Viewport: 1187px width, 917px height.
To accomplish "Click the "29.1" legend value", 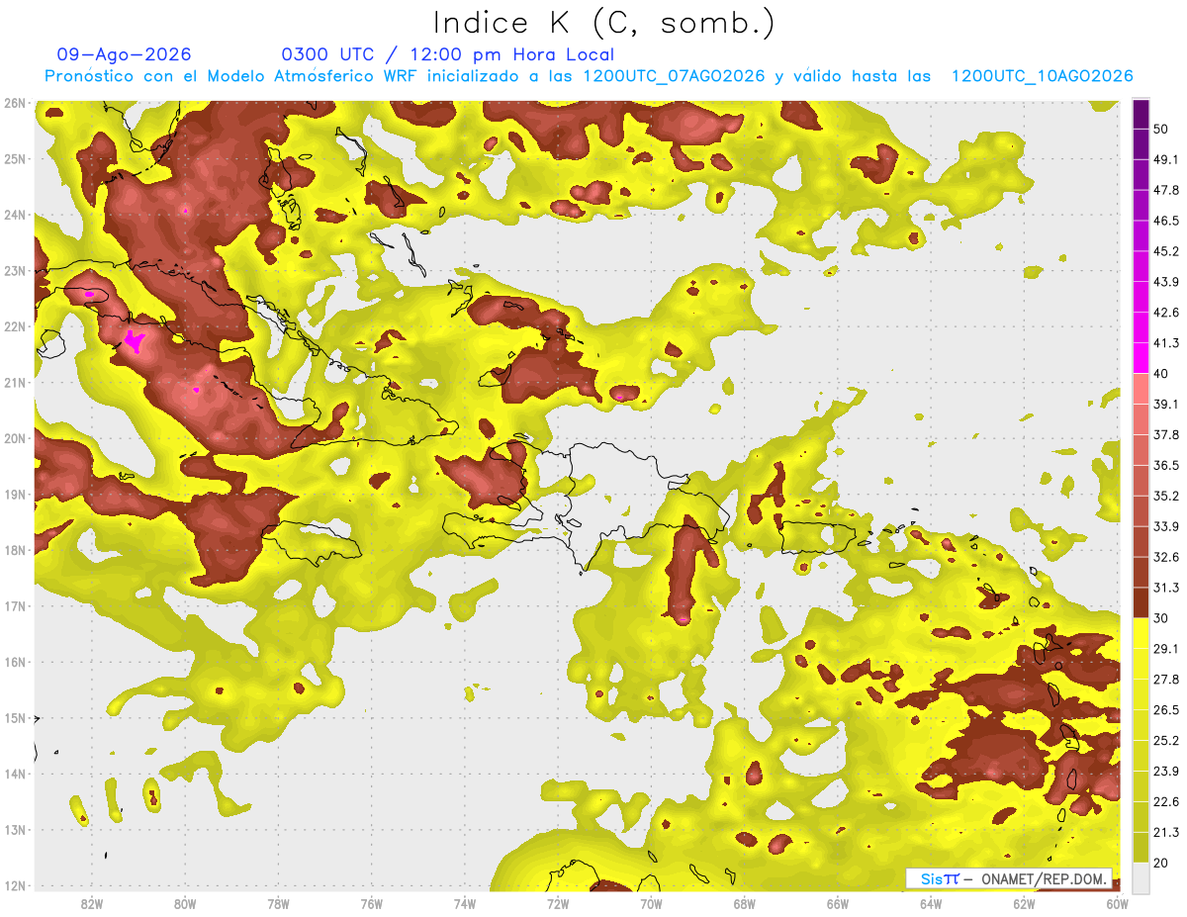I will [1165, 649].
